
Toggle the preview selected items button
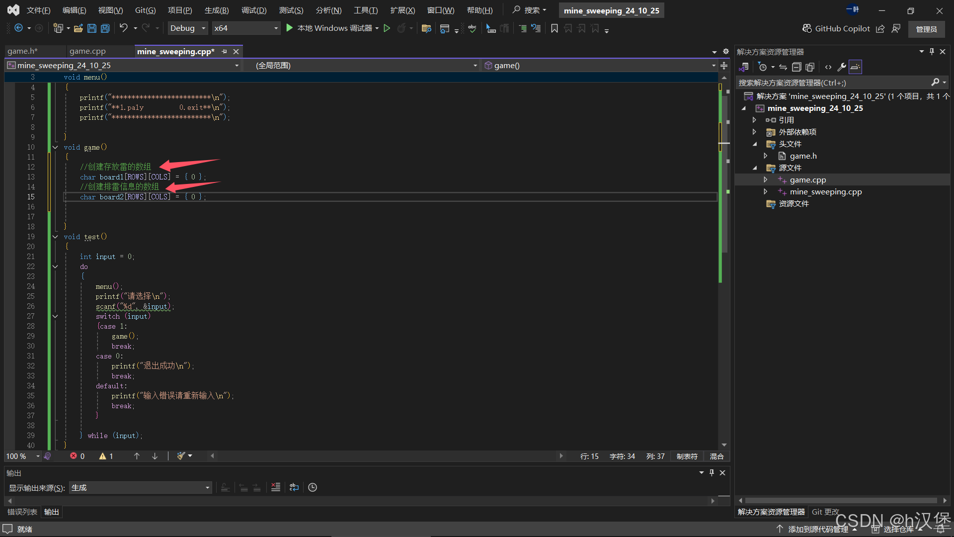[x=855, y=67]
